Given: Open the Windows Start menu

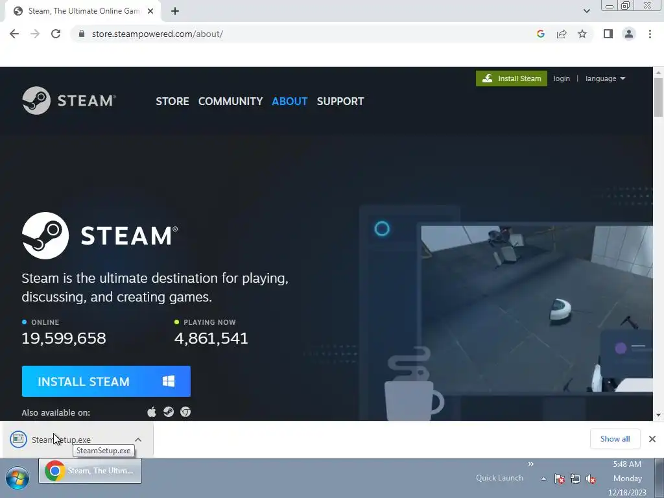Looking at the screenshot, I should pyautogui.click(x=18, y=479).
